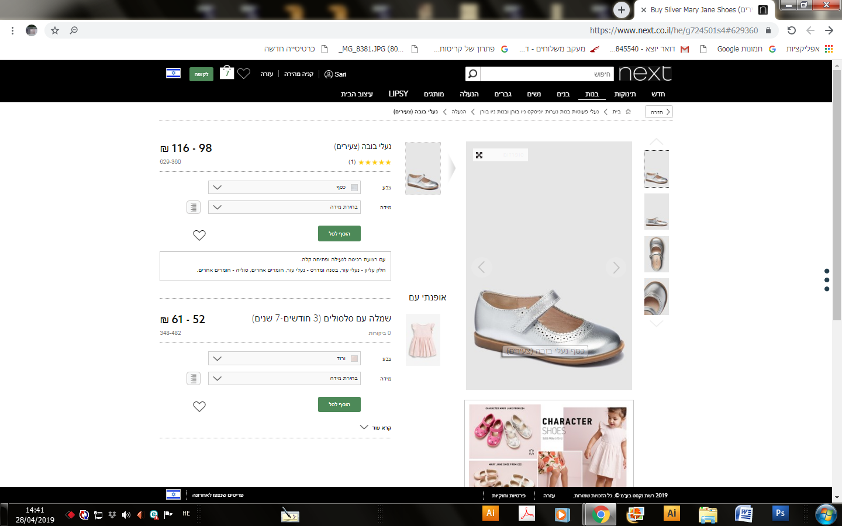Open Microsoft Word from the taskbar
Image resolution: width=842 pixels, height=526 pixels.
tap(744, 514)
